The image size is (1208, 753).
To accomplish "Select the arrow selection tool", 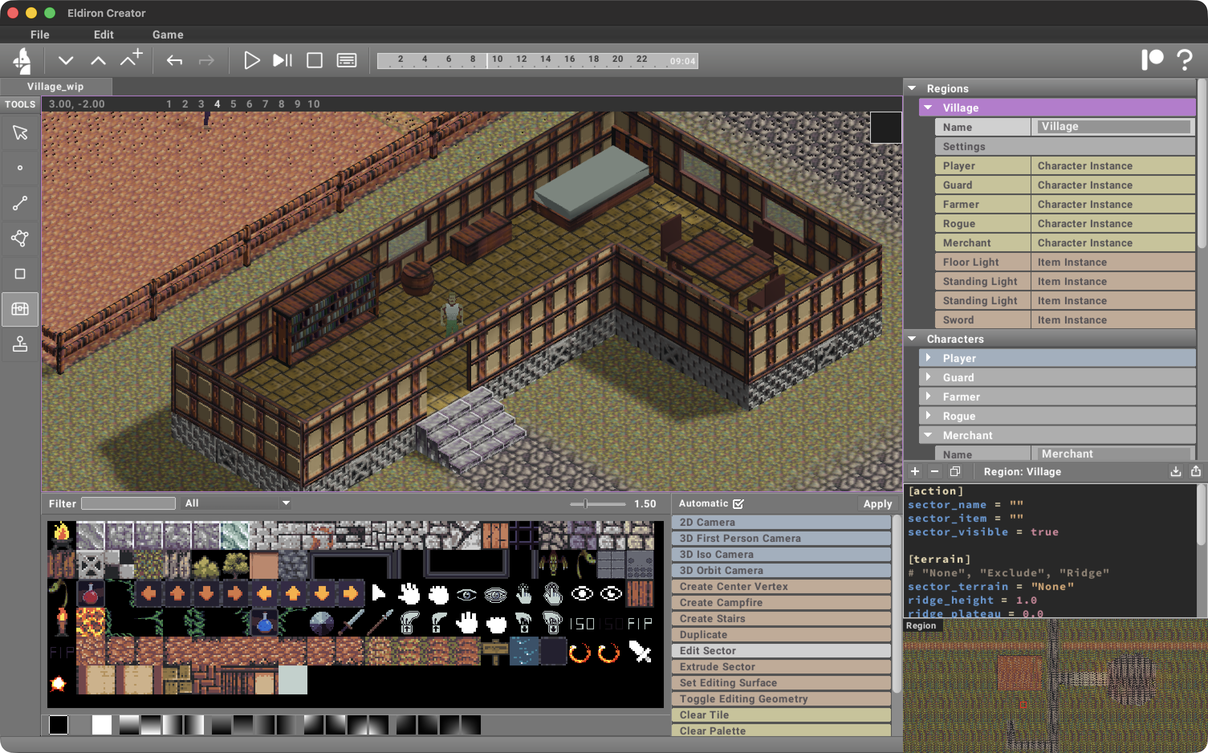I will 20,133.
